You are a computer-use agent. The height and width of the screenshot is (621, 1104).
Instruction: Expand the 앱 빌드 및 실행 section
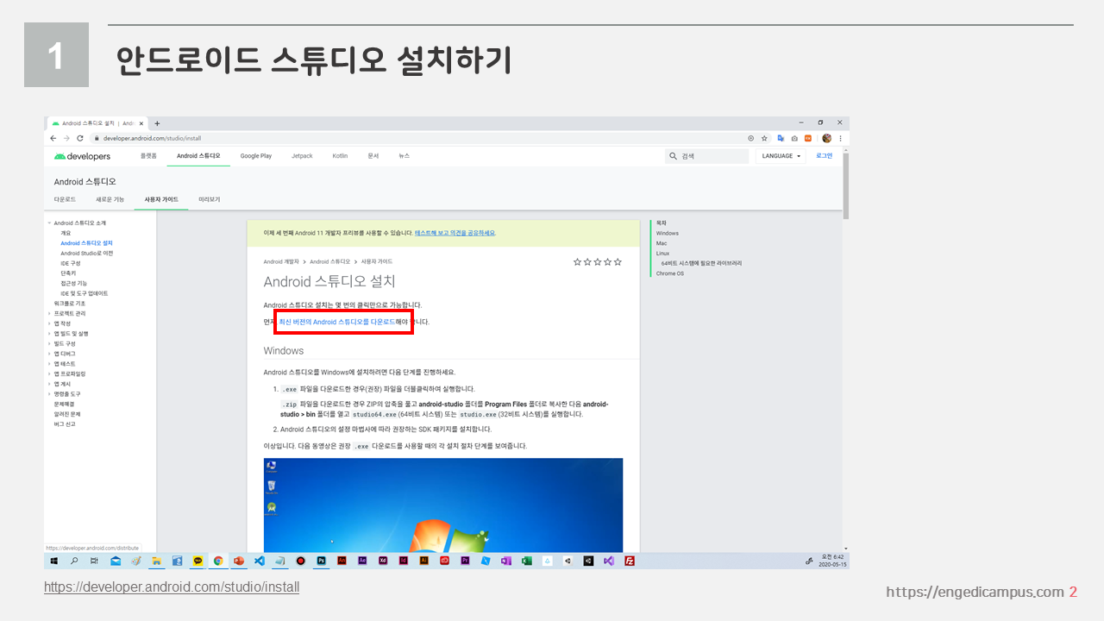click(49, 334)
